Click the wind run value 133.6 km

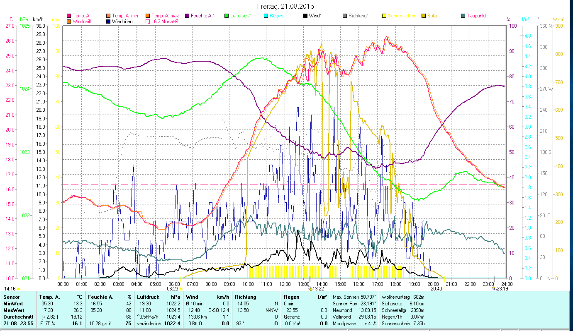pyautogui.click(x=198, y=317)
